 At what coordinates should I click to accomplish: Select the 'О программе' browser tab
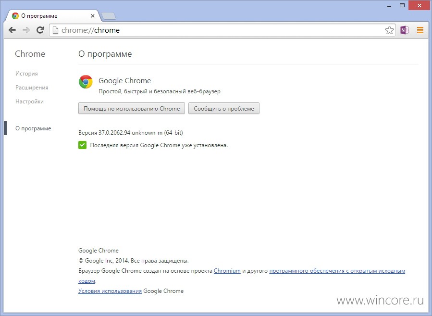(52, 16)
